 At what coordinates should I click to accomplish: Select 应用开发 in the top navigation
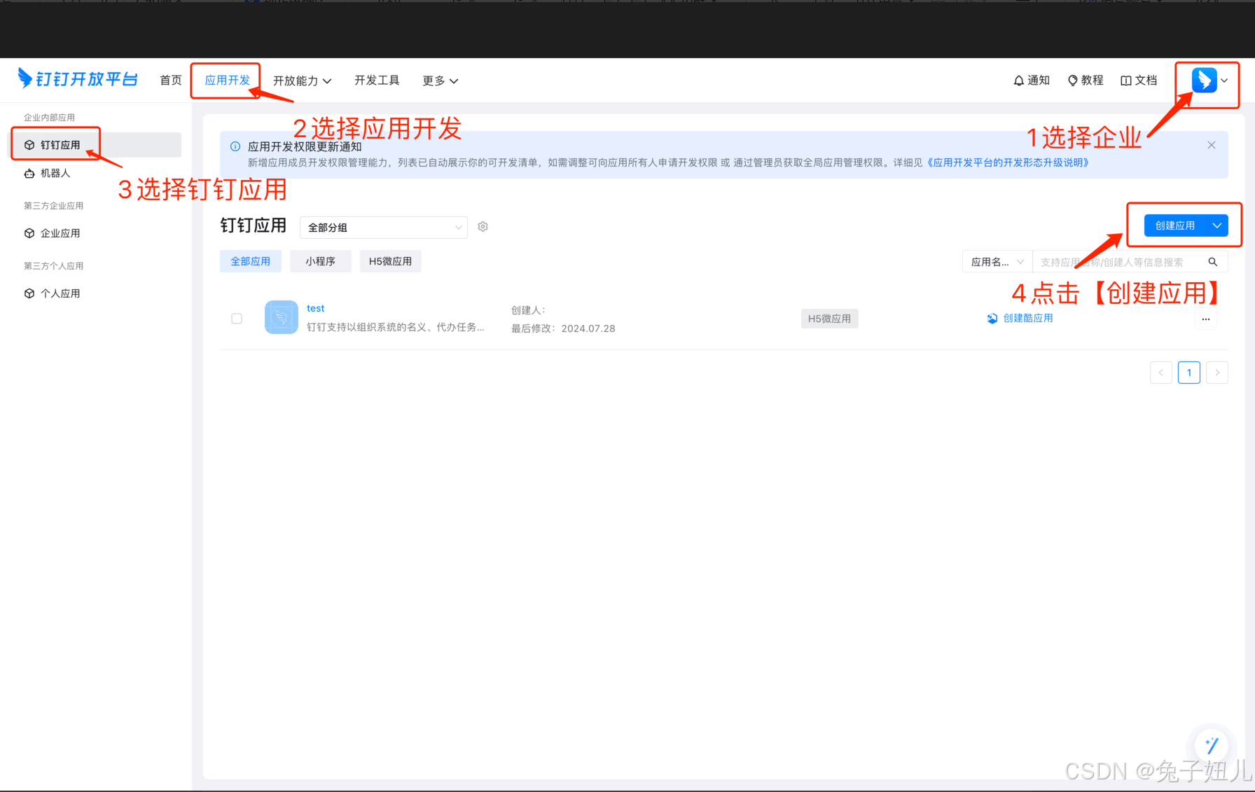point(225,80)
